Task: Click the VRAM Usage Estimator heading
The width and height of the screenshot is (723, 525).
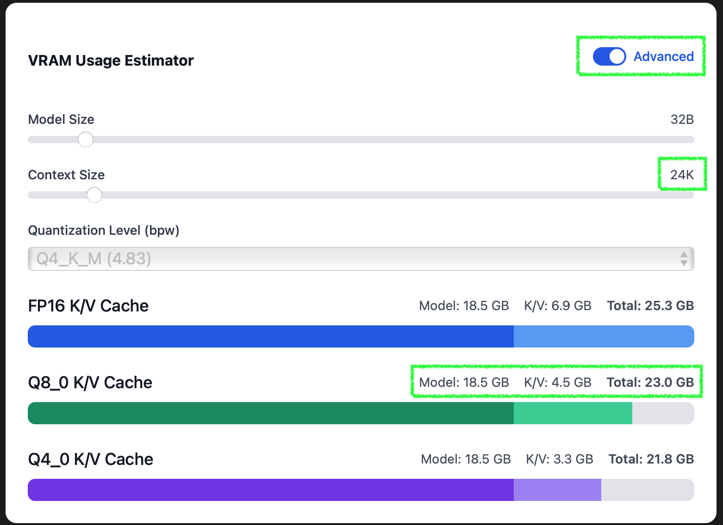Action: click(111, 61)
